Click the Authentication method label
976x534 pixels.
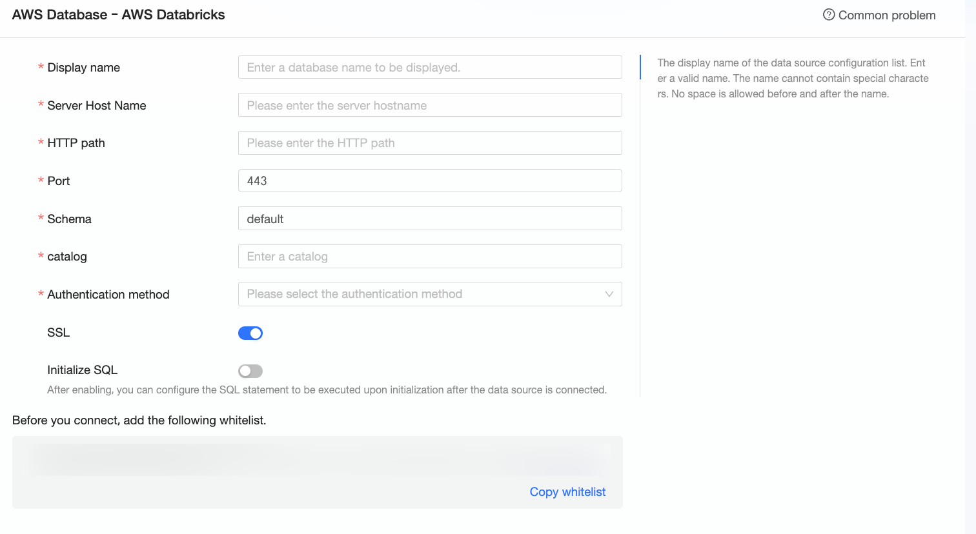point(108,295)
